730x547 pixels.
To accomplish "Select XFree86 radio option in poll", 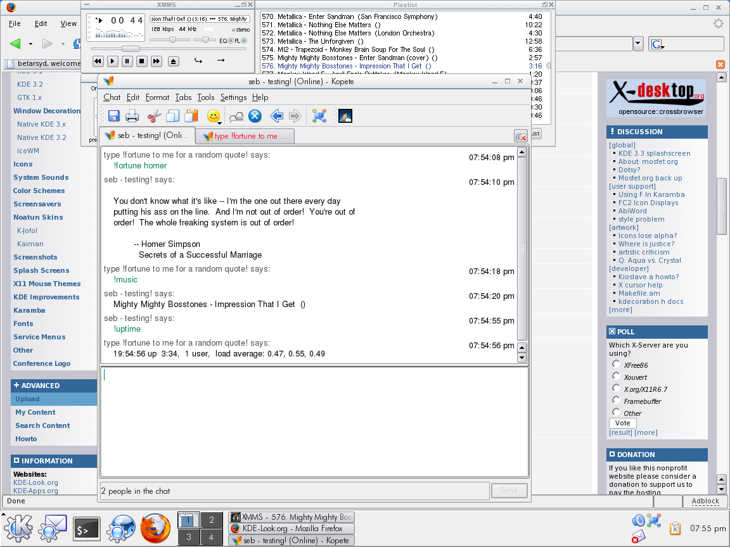I will click(616, 364).
